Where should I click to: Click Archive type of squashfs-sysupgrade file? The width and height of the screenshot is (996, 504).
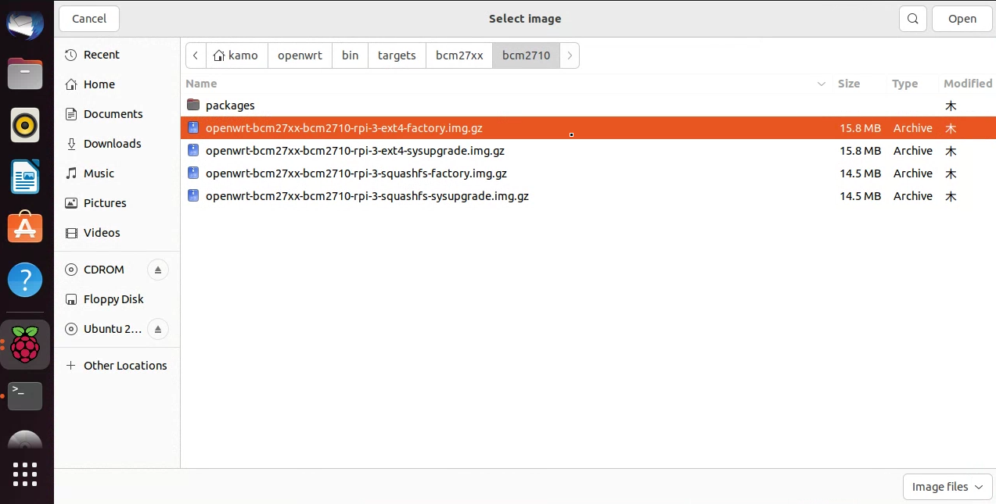[913, 196]
